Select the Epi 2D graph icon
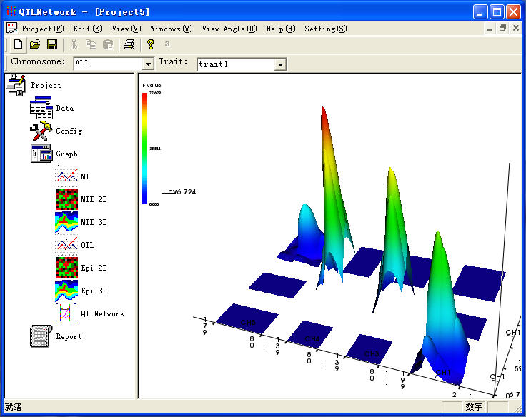The width and height of the screenshot is (526, 417). tap(66, 268)
